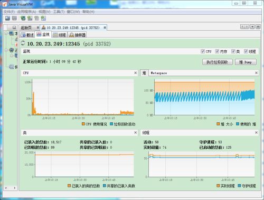Screen dimensions: 264x200
Task: Click the left scroll arrow of the side panel
Action: [6, 188]
